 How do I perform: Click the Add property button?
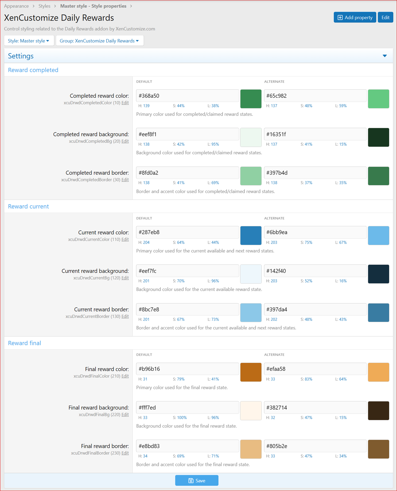355,17
